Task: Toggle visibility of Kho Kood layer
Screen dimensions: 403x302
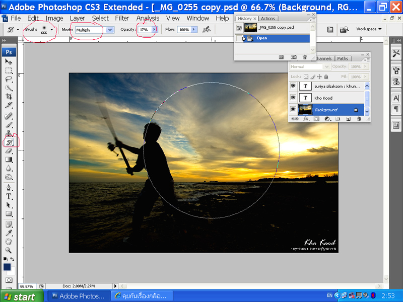Action: coord(293,98)
